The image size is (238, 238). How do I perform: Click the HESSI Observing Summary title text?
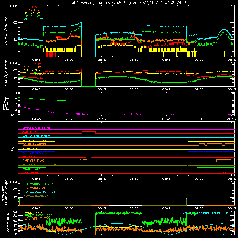click(126, 3)
